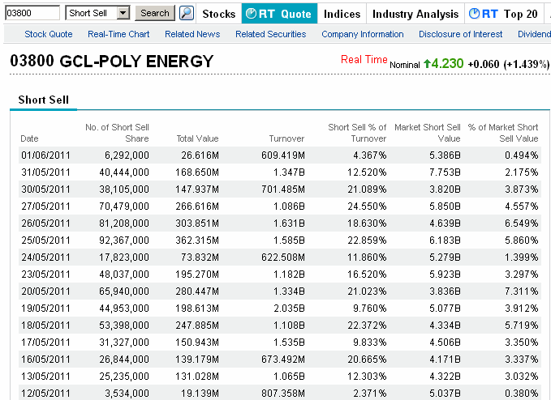The width and height of the screenshot is (551, 400).
Task: Click the Date column header
Action: [29, 138]
